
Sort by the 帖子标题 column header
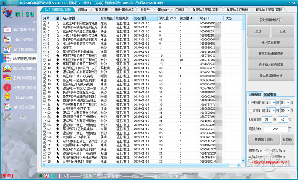click(x=80, y=18)
